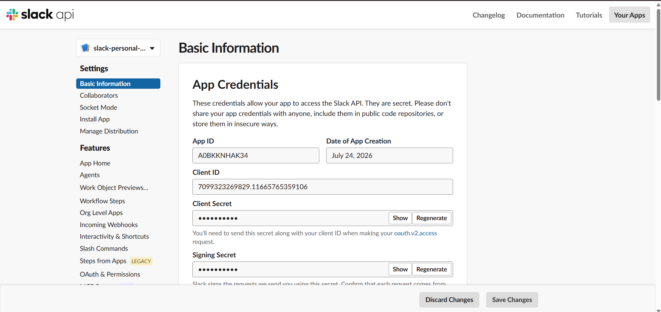Screen dimensions: 661x312
Task: Open Manage Distribution
Action: 109,131
